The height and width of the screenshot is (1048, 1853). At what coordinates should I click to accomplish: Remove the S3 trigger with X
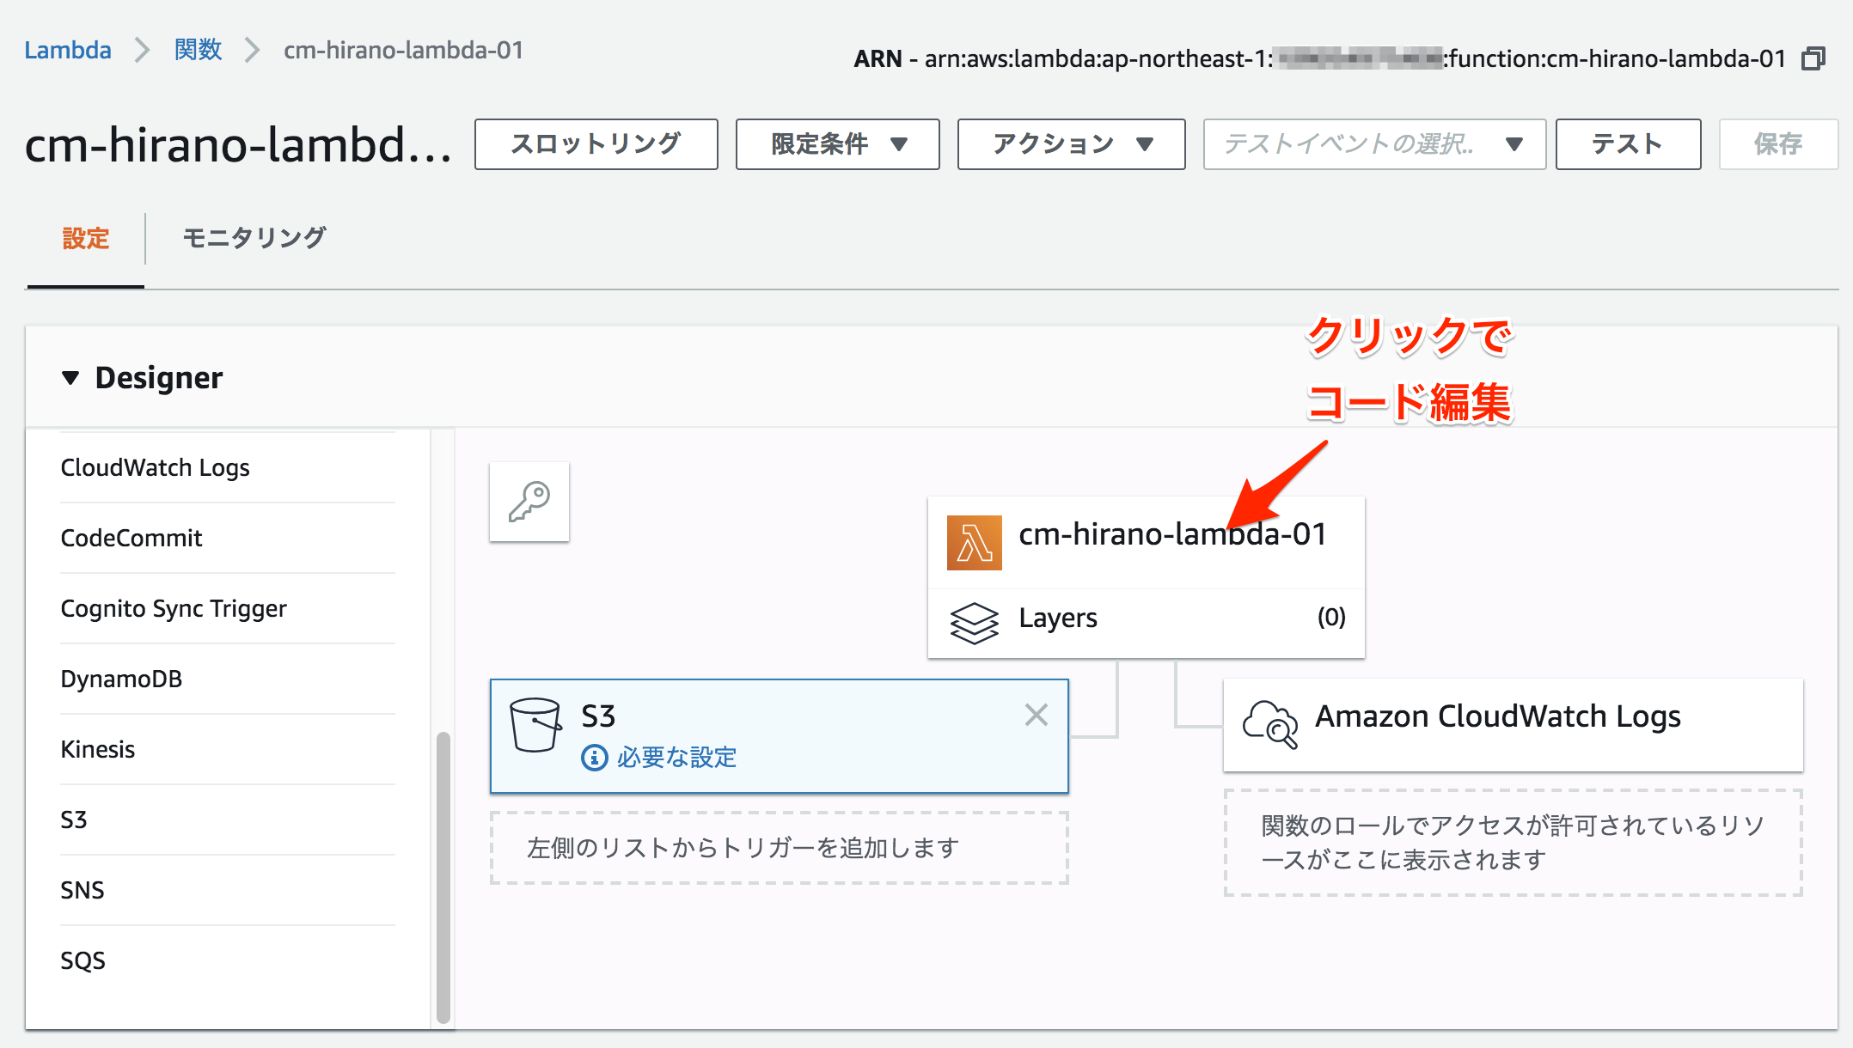[1037, 715]
